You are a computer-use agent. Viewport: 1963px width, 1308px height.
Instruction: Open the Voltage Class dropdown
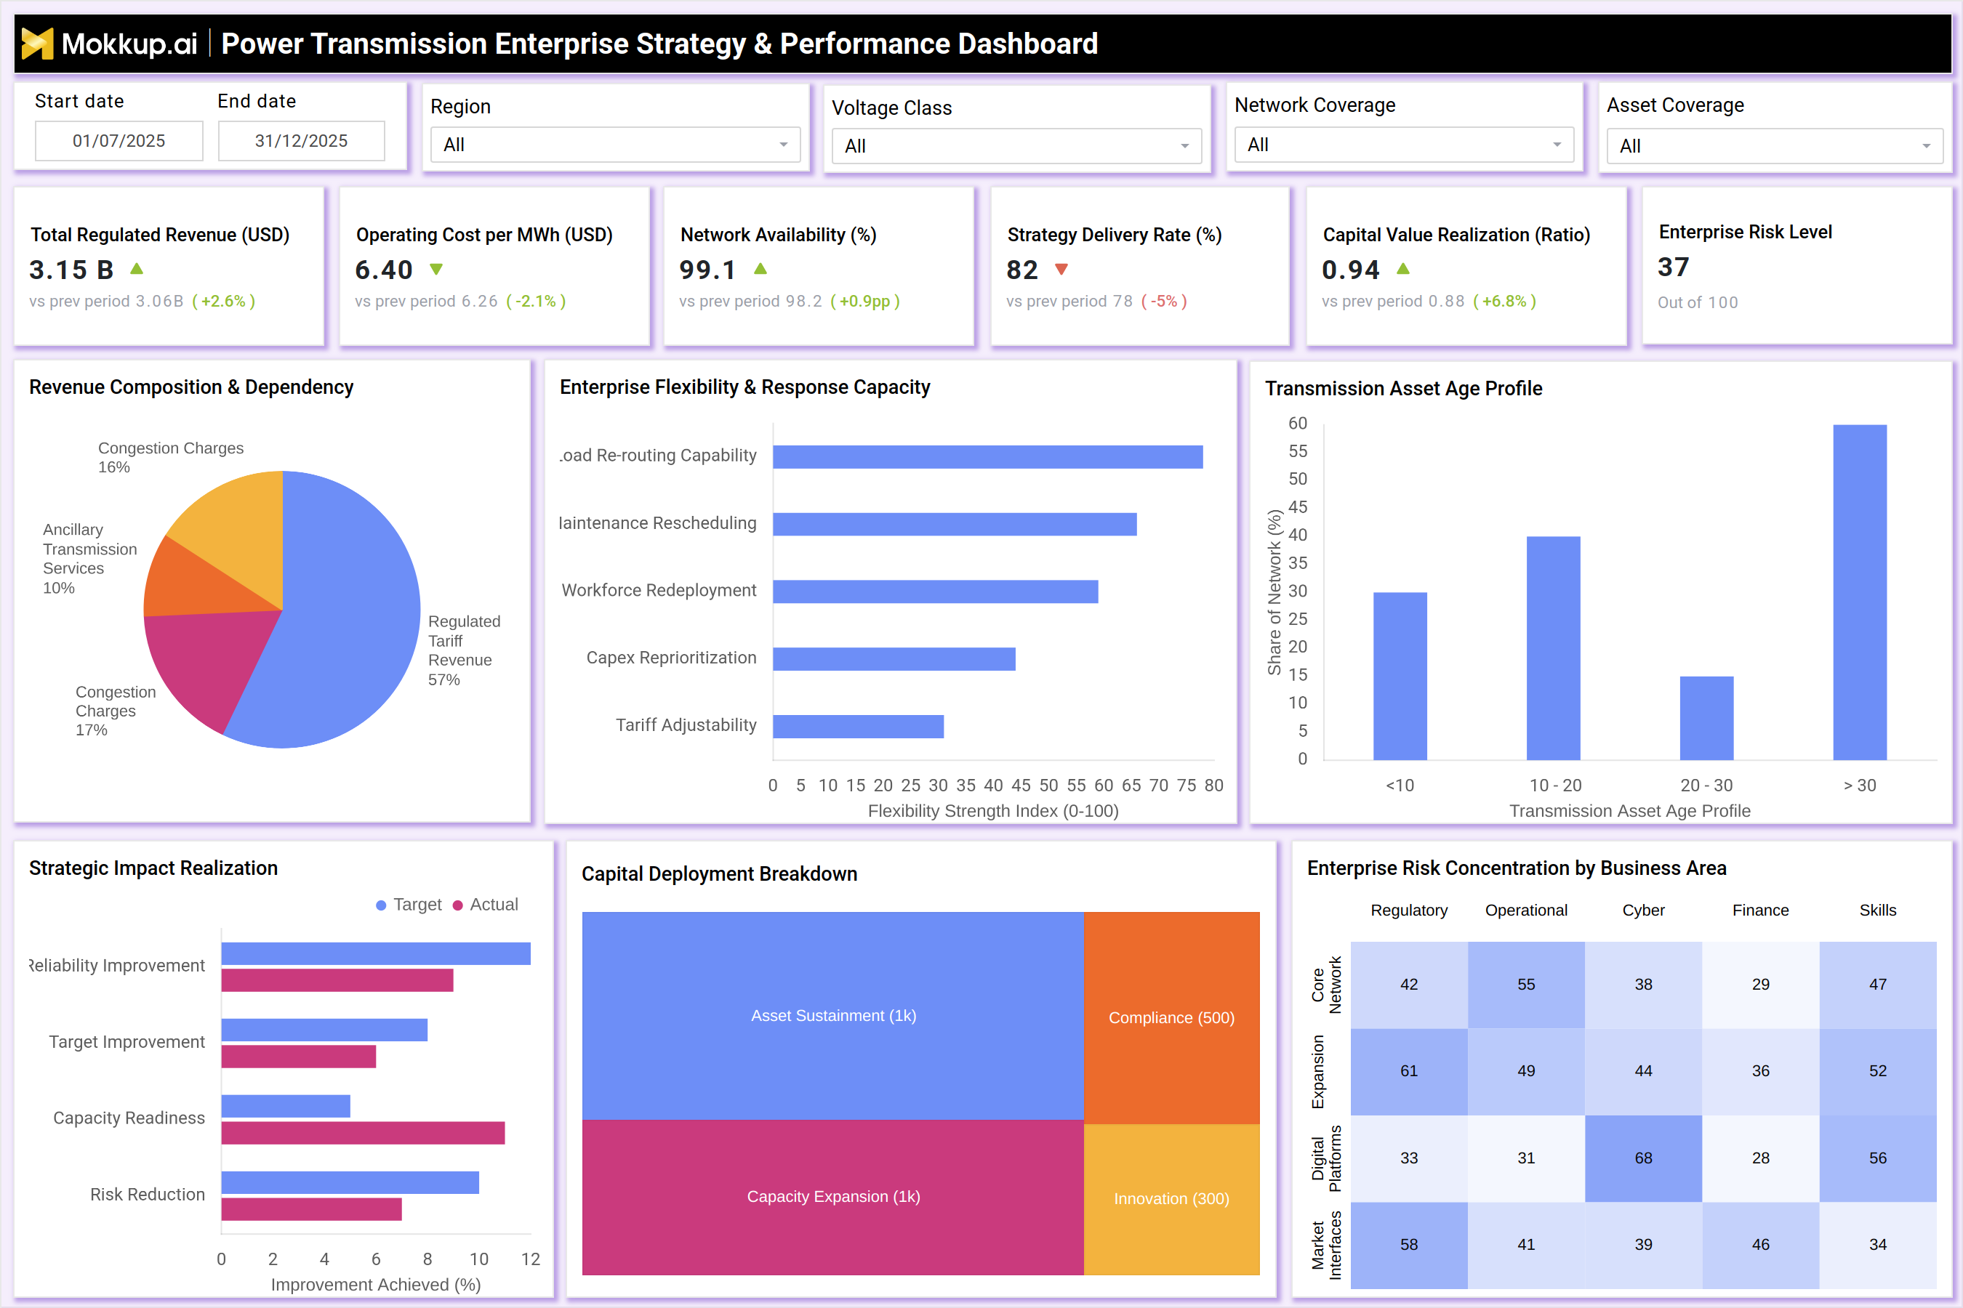coord(1016,146)
